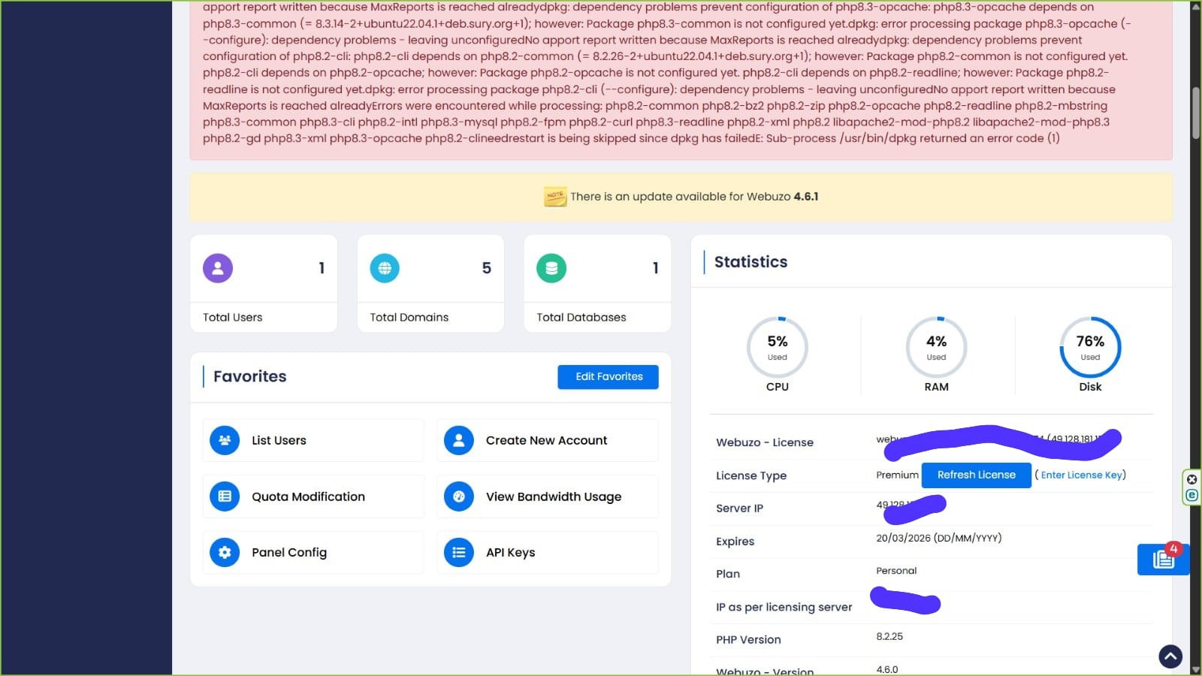
Task: Click the expiry date 20/03/2026
Action: tap(938, 538)
